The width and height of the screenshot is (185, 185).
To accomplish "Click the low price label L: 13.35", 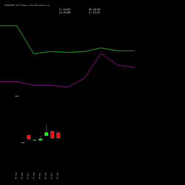I will pos(94,13).
